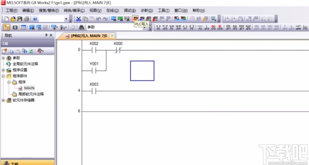
Task: Open the 帮助(H) menu
Action: [198, 10]
